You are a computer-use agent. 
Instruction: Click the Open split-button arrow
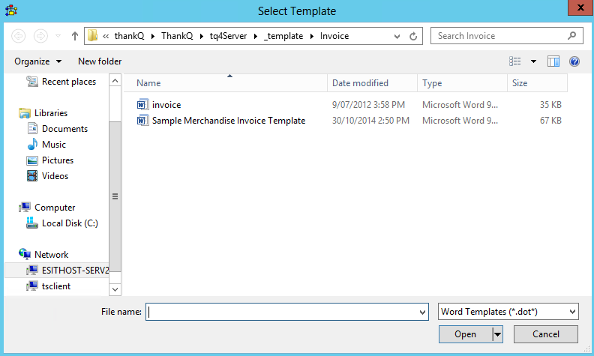(496, 334)
